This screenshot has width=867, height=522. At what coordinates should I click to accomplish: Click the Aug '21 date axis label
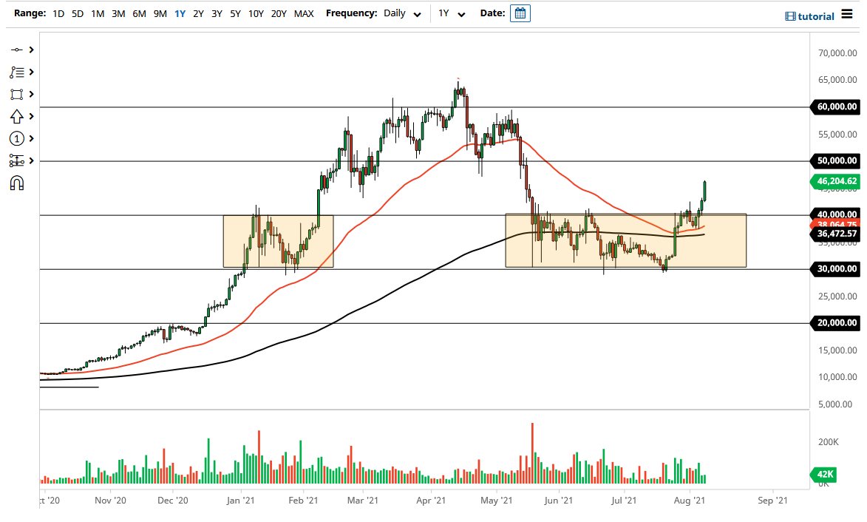pyautogui.click(x=690, y=501)
